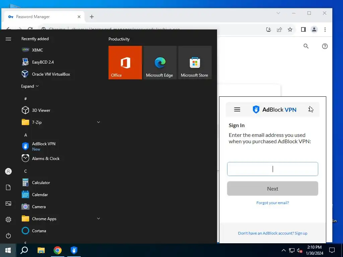
Task: Open the Forgot your email link
Action: pyautogui.click(x=273, y=203)
